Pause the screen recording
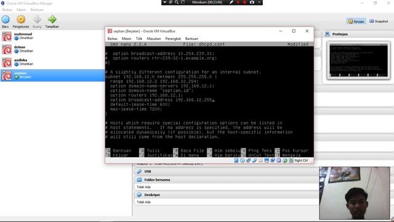The height and width of the screenshot is (222, 394). 238,2
